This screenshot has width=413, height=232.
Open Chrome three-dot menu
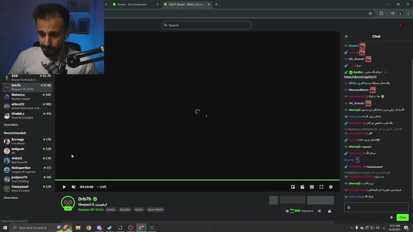[x=408, y=14]
